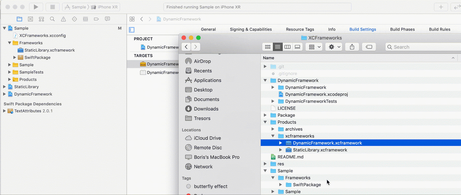Expand the SampleTests group in Xcode
The width and height of the screenshot is (461, 195).
tap(10, 72)
